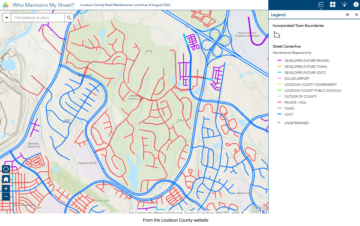Click the share network icon in header

coord(344,5)
